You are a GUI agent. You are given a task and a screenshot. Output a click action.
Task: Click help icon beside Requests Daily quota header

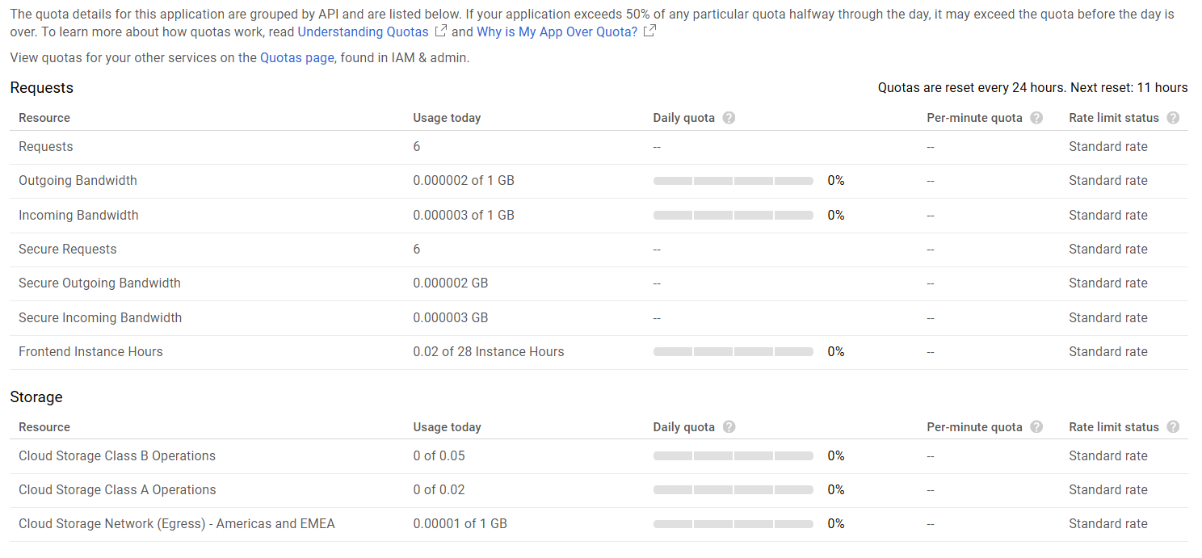729,118
